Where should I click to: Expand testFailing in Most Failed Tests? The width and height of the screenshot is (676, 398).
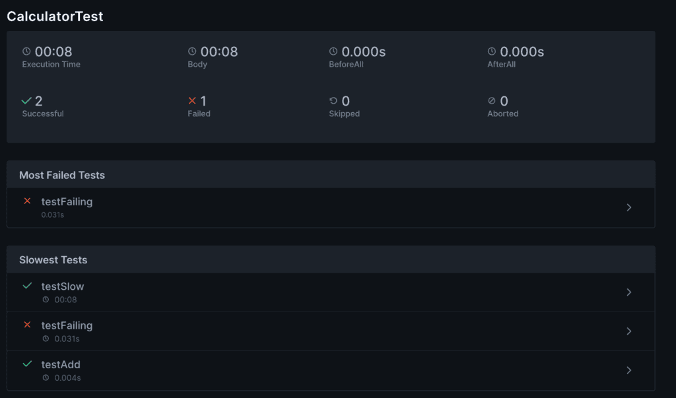628,207
